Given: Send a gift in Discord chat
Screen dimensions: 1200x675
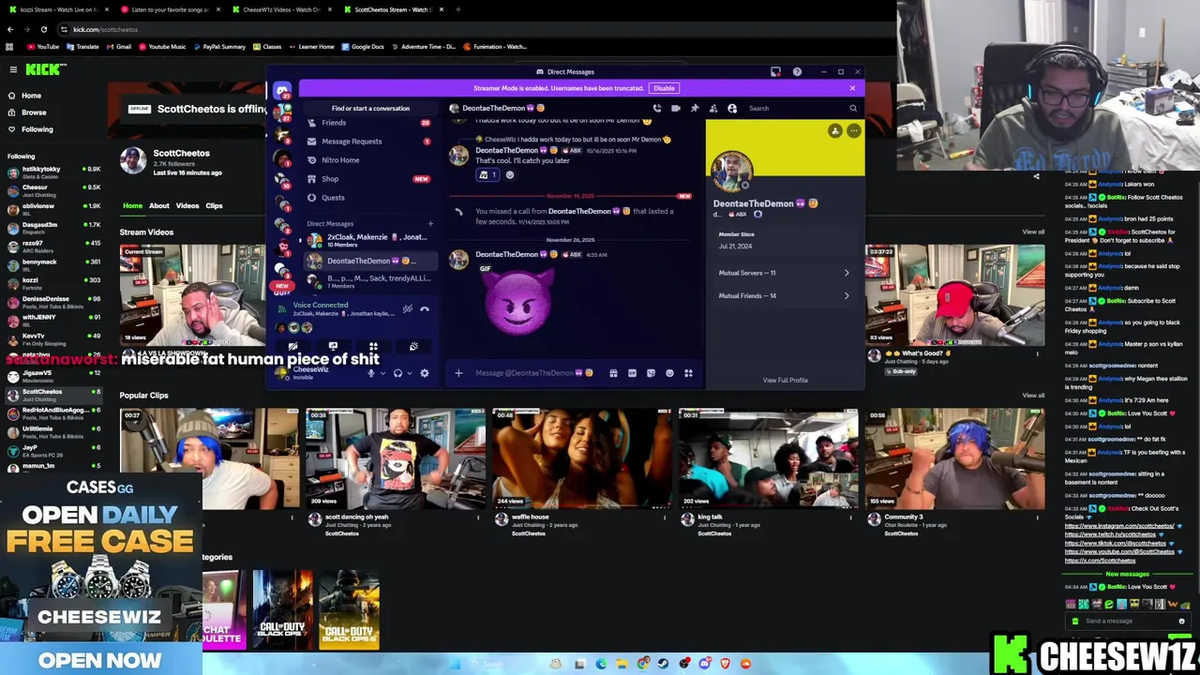Looking at the screenshot, I should (x=613, y=373).
